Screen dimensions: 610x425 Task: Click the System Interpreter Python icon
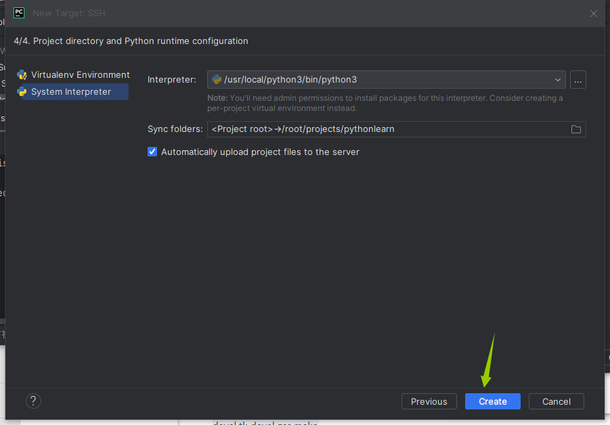pyautogui.click(x=22, y=92)
